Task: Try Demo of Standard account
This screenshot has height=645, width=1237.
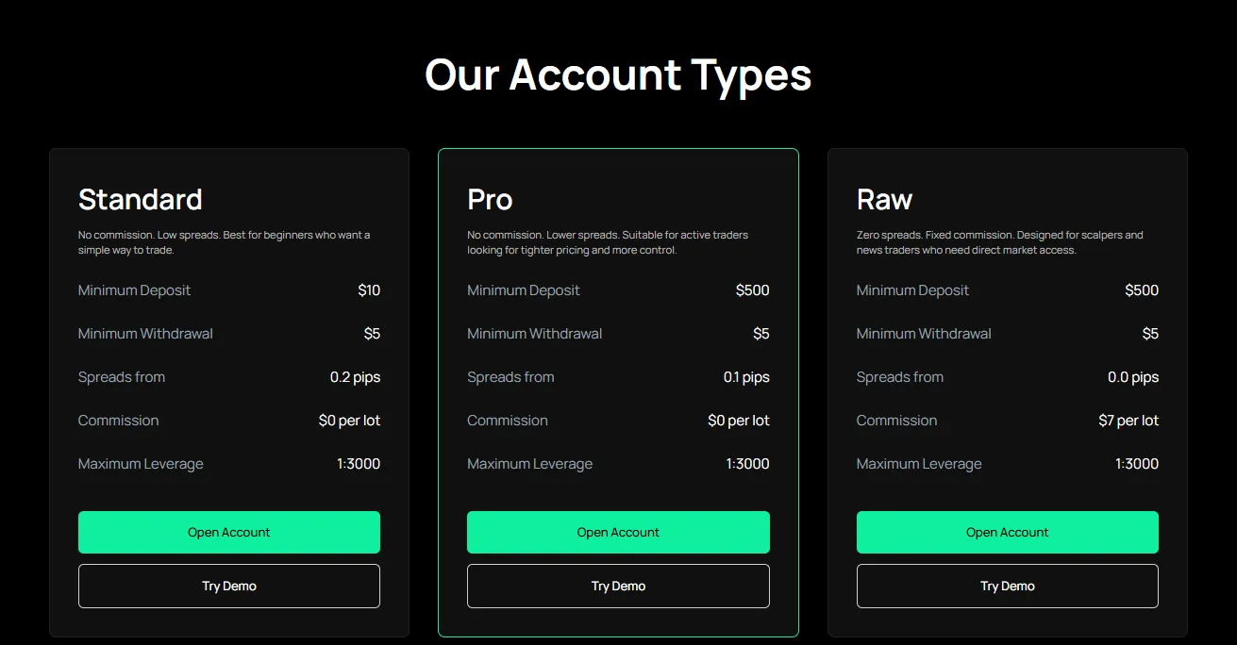Action: [x=228, y=586]
